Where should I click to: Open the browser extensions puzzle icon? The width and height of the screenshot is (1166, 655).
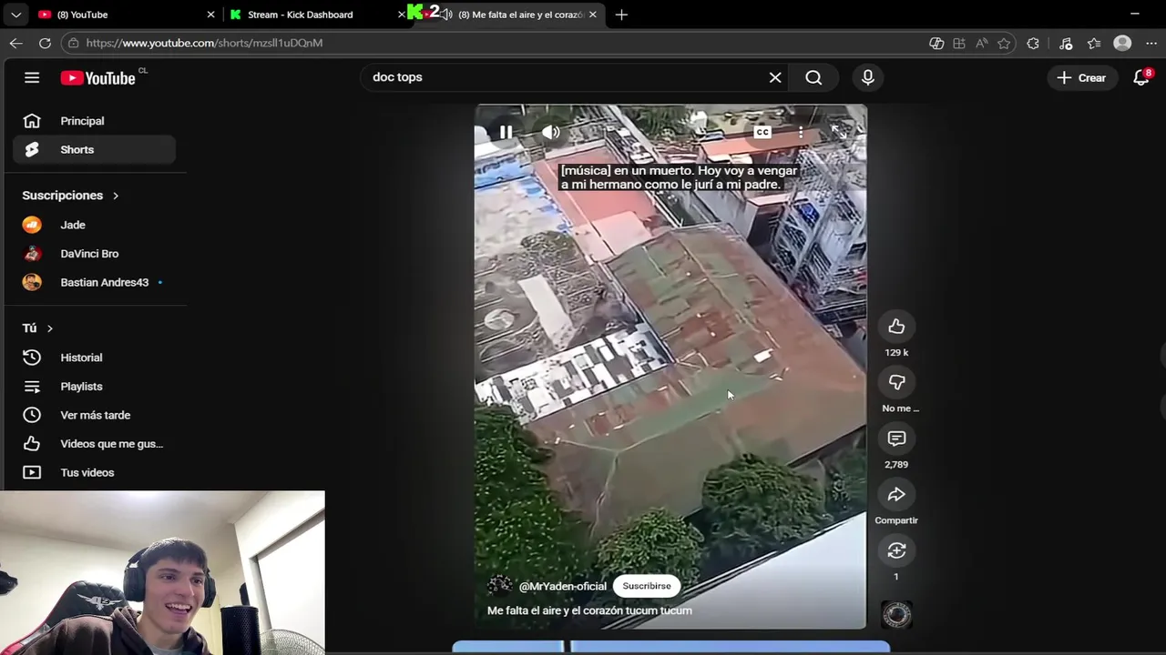coord(1033,43)
